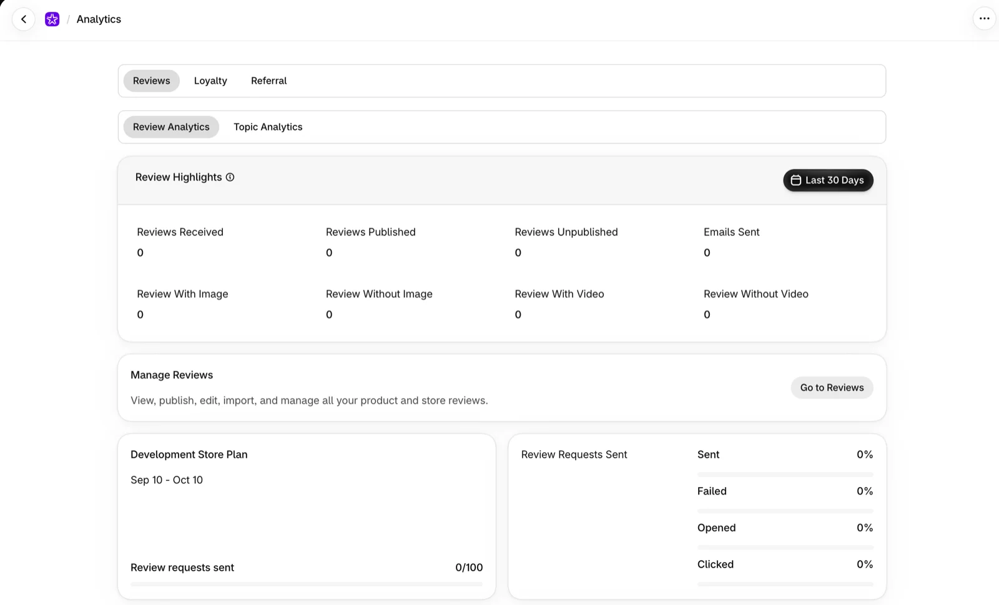Switch to the Referral tab
999x605 pixels.
coord(269,81)
